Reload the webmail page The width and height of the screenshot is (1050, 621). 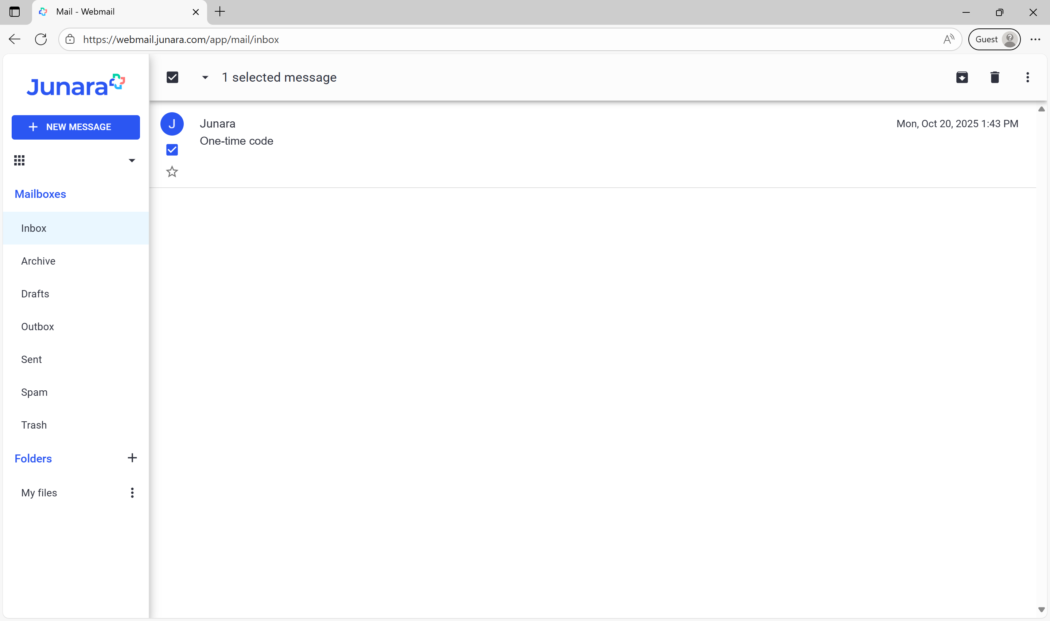point(41,39)
